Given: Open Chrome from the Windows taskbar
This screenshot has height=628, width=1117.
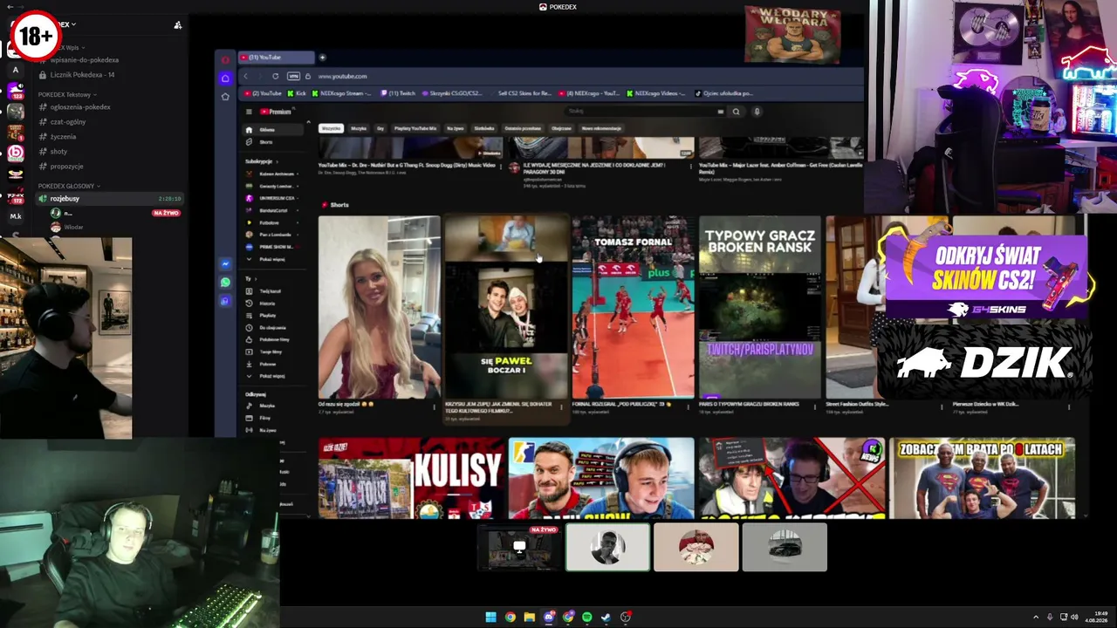Looking at the screenshot, I should pos(510,618).
